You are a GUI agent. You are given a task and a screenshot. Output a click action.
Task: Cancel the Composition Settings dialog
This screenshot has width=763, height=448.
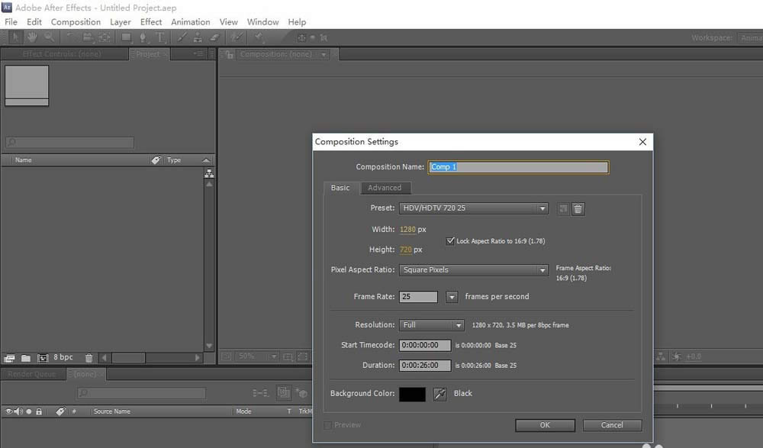(x=612, y=425)
